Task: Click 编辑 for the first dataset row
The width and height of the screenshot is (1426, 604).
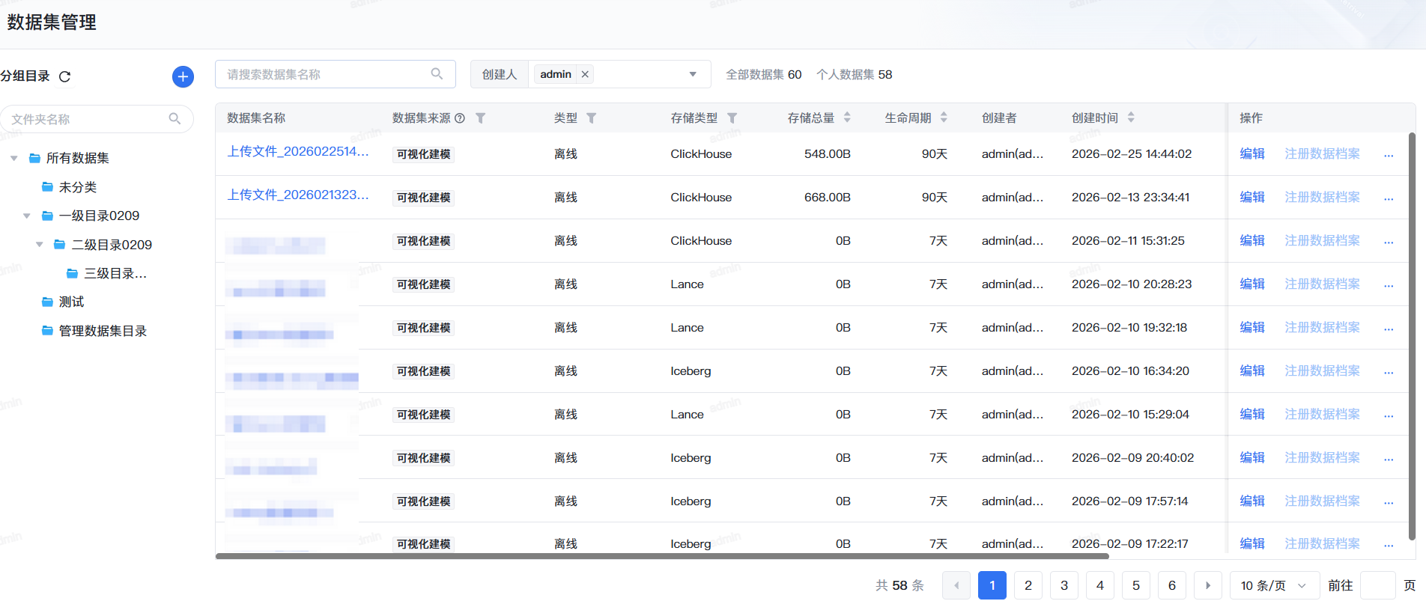Action: (1251, 153)
